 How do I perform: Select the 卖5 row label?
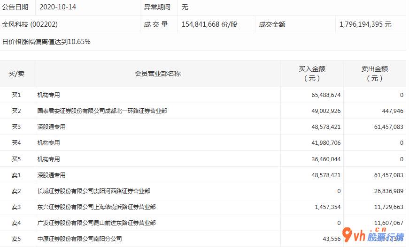[x=16, y=239]
